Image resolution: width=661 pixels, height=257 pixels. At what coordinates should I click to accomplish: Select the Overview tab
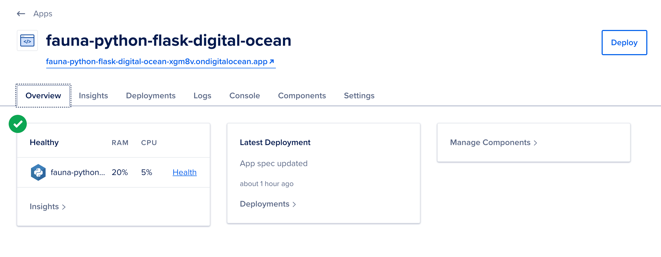click(x=43, y=96)
